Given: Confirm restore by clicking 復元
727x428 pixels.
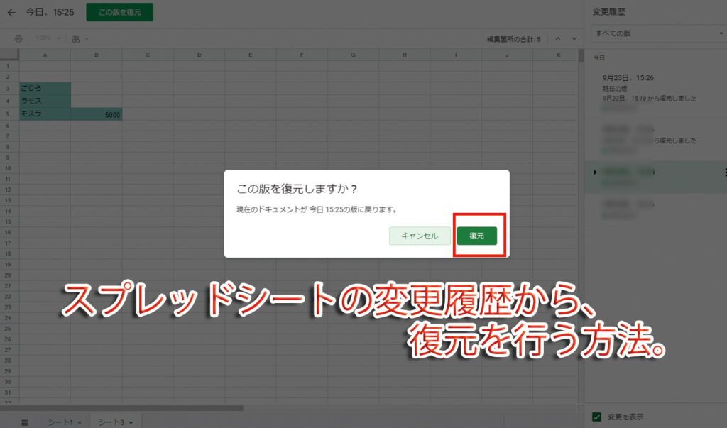Looking at the screenshot, I should (x=477, y=236).
